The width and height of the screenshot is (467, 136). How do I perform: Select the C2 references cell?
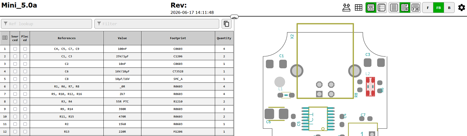[67, 64]
